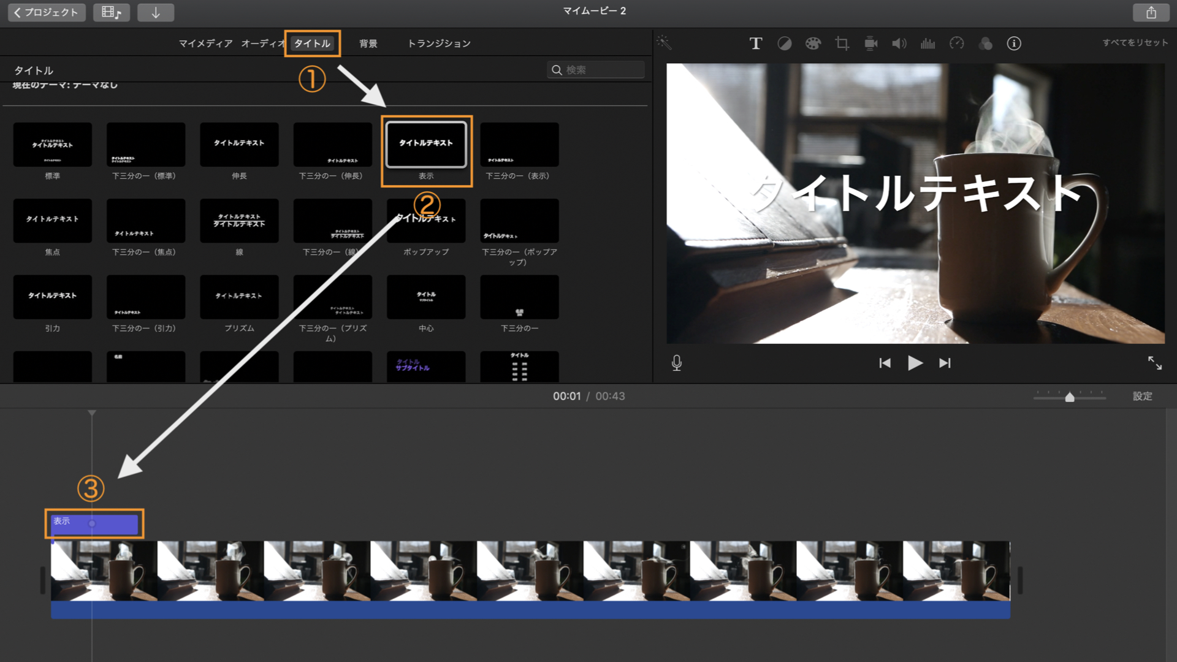Screen dimensions: 1177x662
Task: Open the volume adjustment speaker icon
Action: (899, 44)
